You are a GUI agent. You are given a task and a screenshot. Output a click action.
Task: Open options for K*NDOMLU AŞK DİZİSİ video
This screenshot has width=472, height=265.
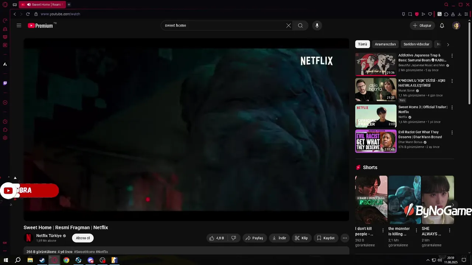452,81
